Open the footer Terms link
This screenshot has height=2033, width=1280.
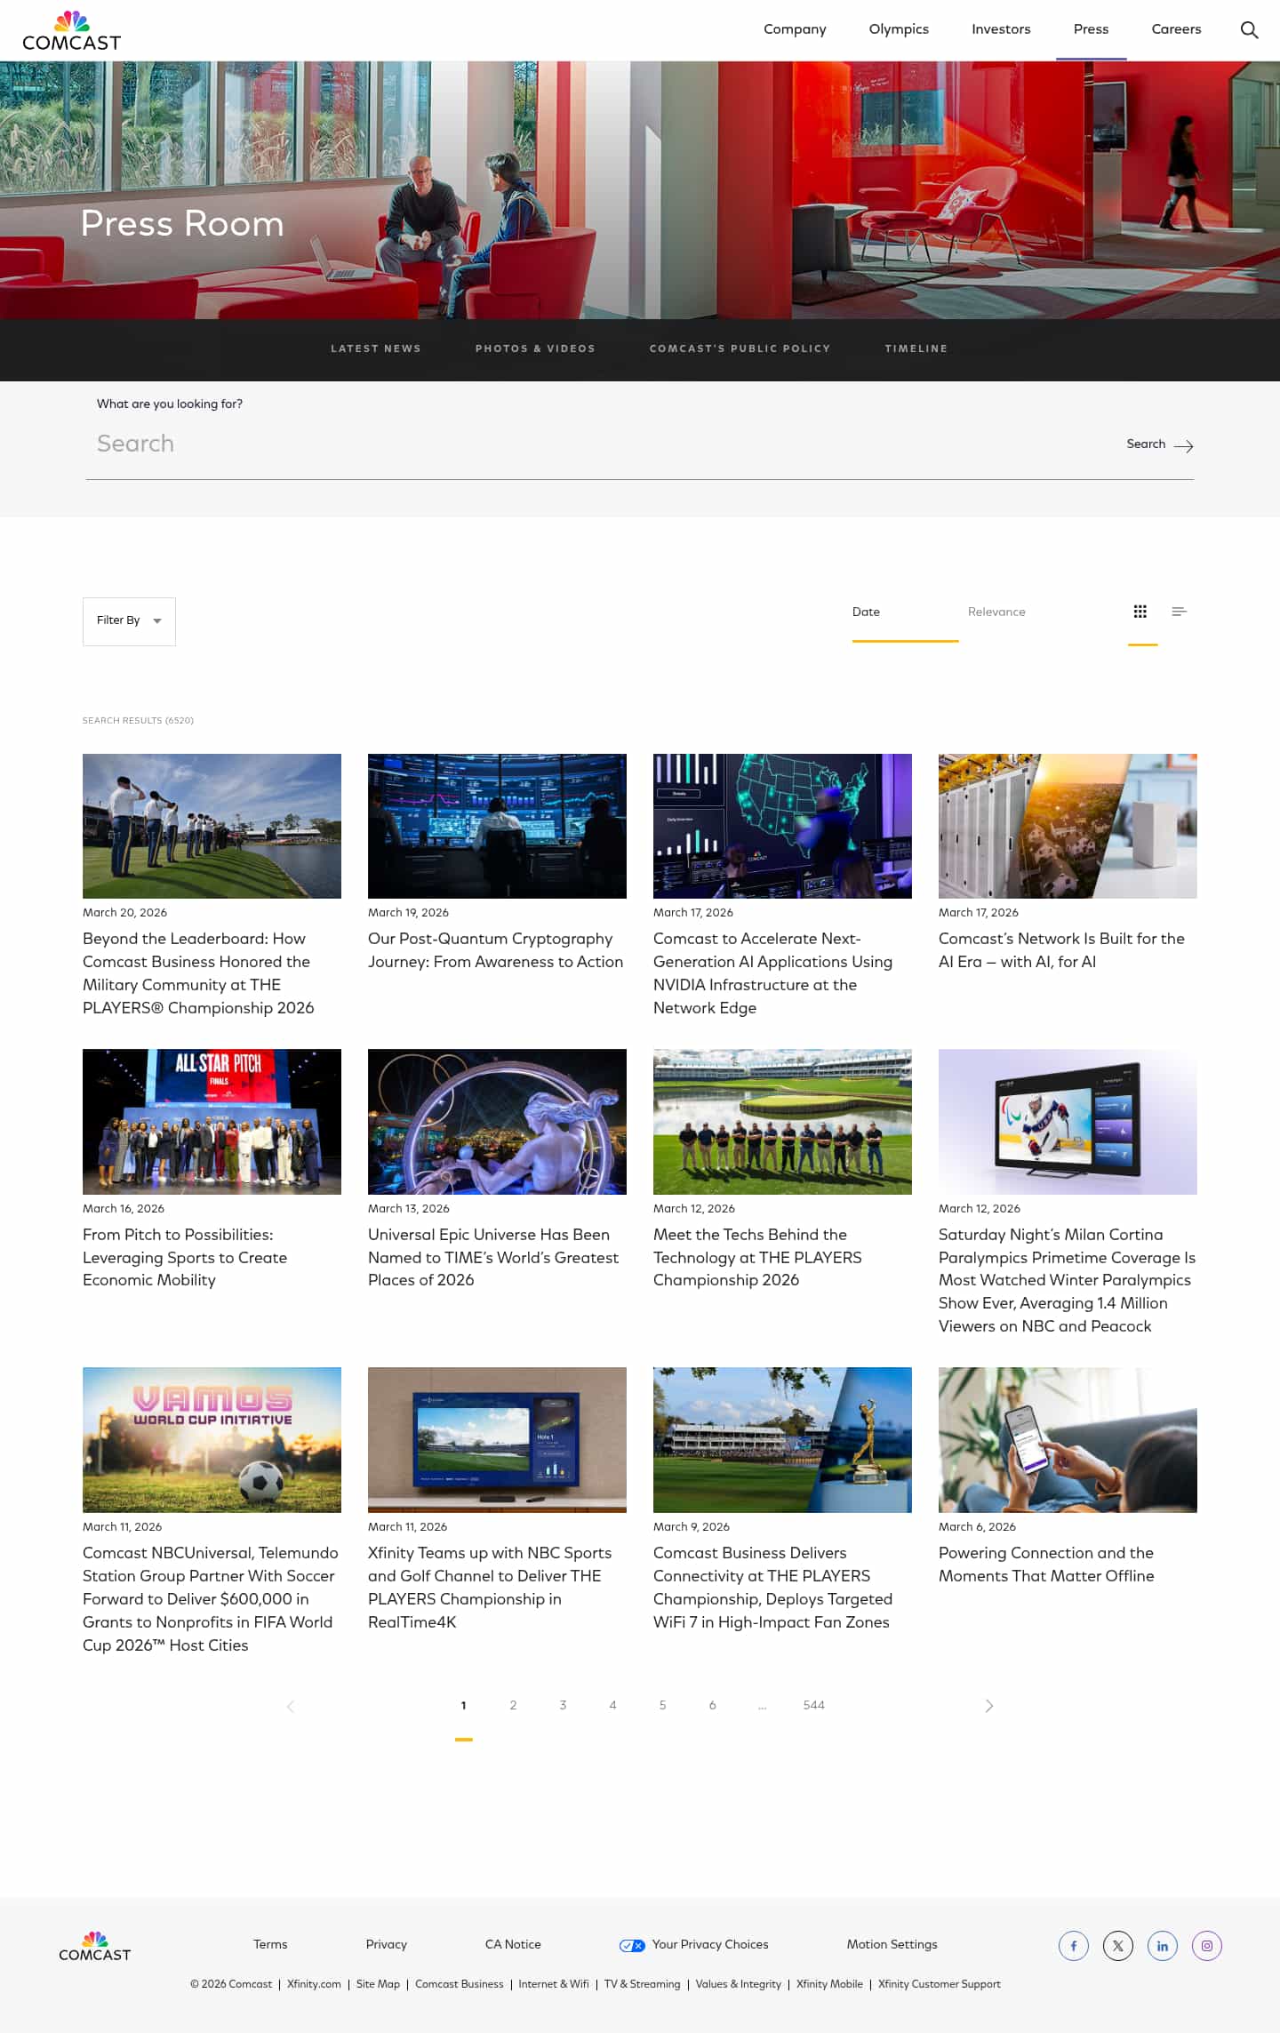click(270, 1944)
